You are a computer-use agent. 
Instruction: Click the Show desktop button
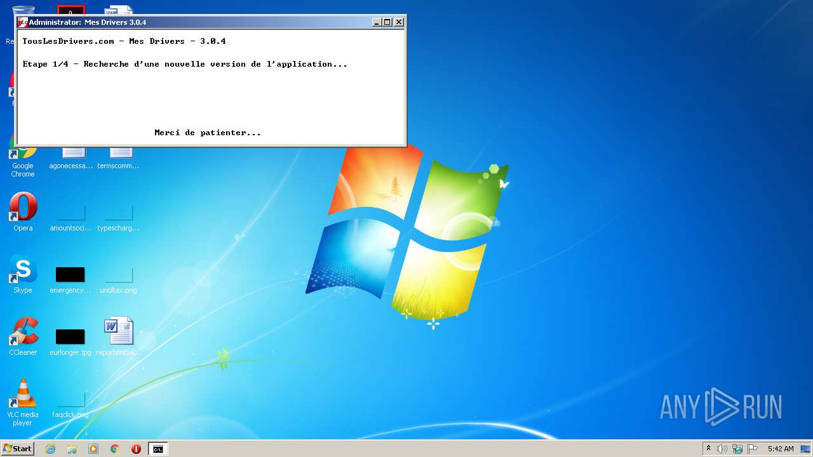[806, 449]
